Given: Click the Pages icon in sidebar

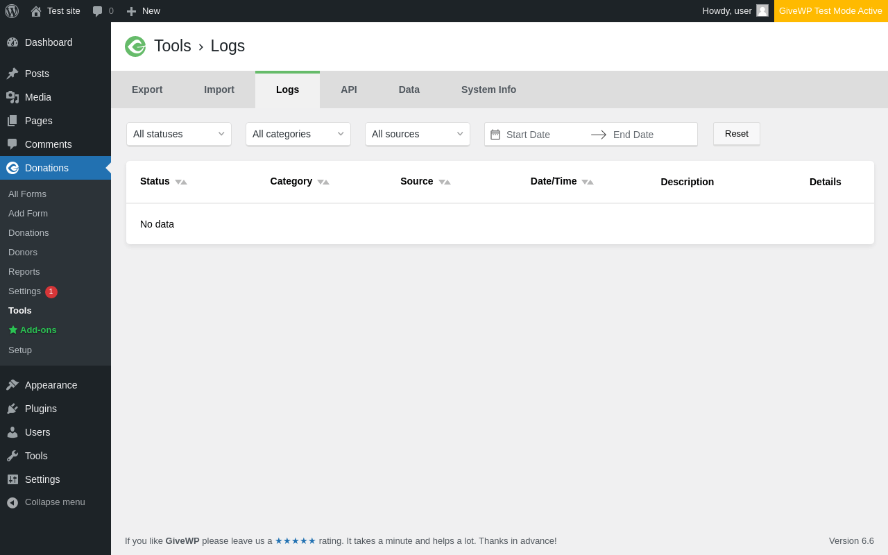Looking at the screenshot, I should 12,121.
